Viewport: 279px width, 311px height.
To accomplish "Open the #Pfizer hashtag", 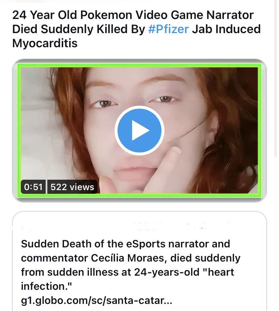I will 169,29.
